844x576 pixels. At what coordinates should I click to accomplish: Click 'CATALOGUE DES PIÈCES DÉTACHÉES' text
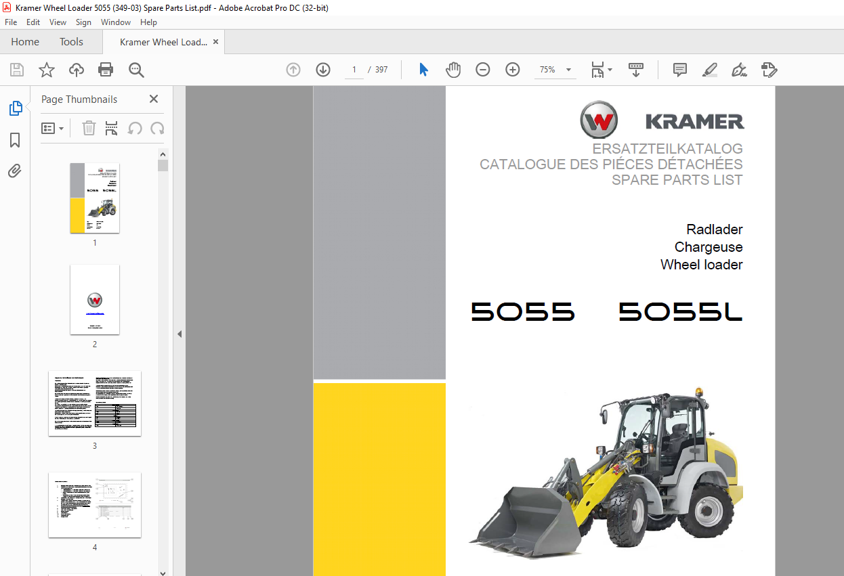(x=611, y=164)
